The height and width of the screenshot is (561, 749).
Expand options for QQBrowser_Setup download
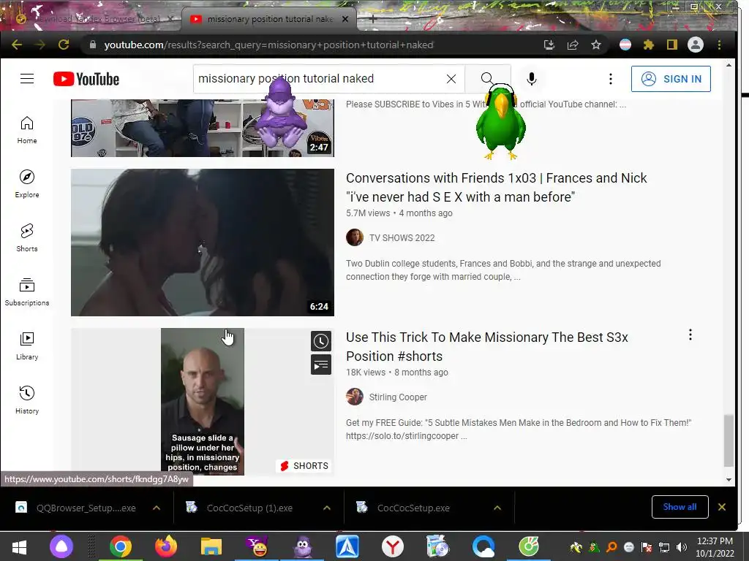[157, 508]
